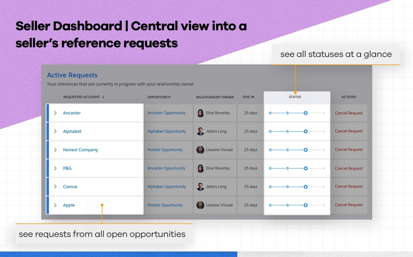Cancel the Apple request

[349, 205]
